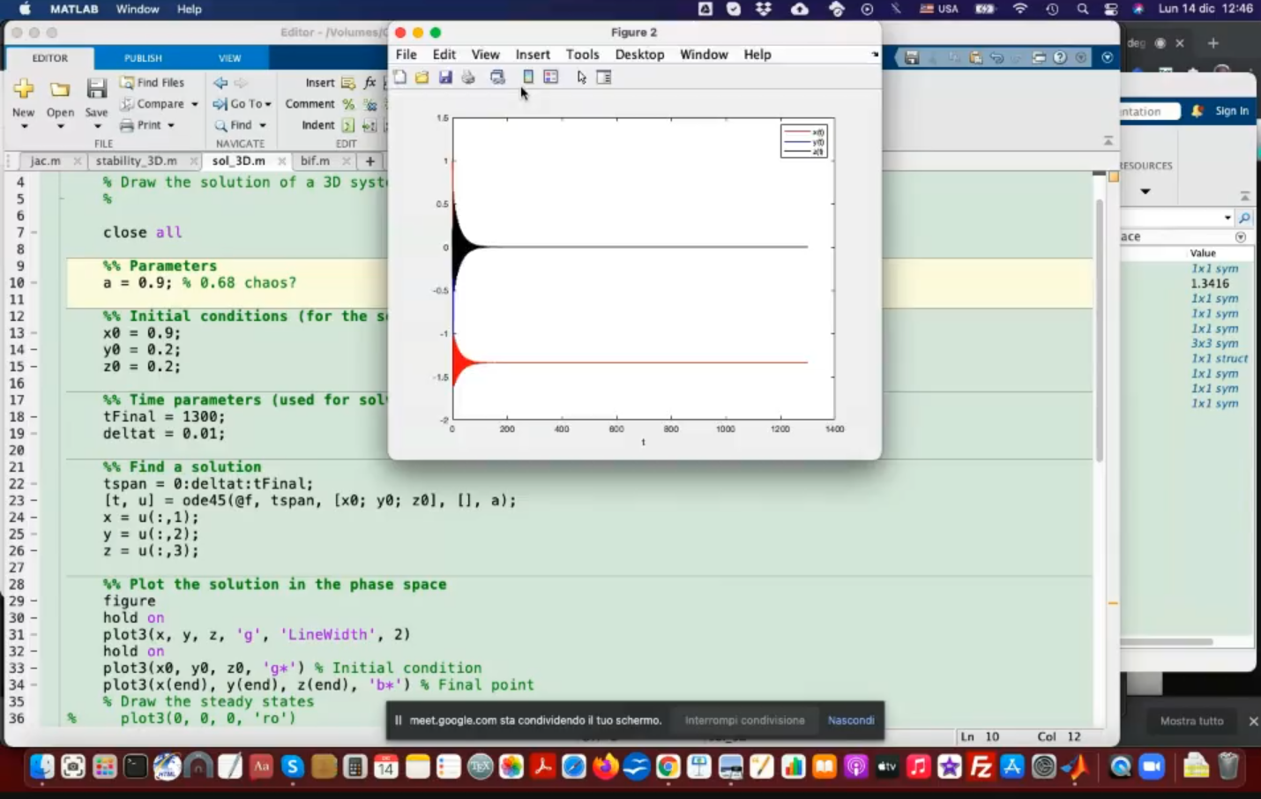Click the Help question mark icon
Viewport: 1261px width, 799px height.
pos(1060,57)
